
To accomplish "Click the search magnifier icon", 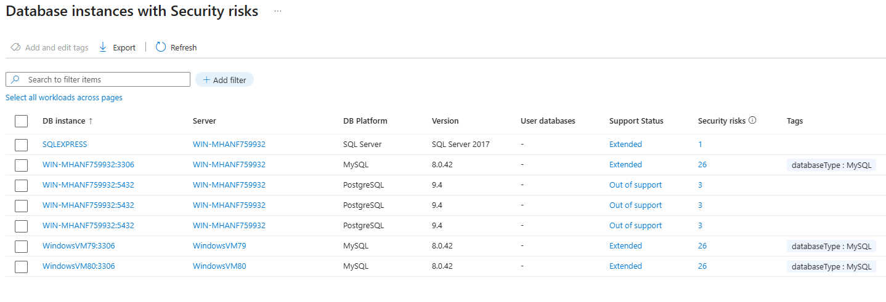I will click(x=16, y=79).
